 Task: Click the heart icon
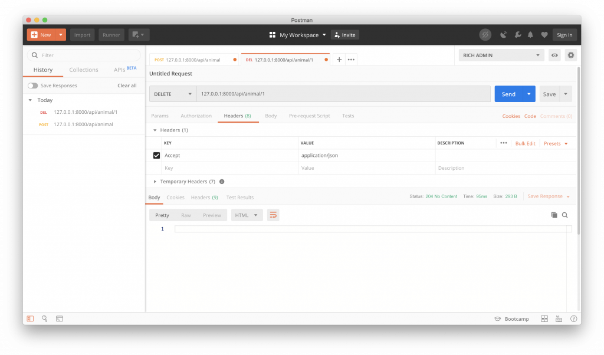[x=544, y=35]
